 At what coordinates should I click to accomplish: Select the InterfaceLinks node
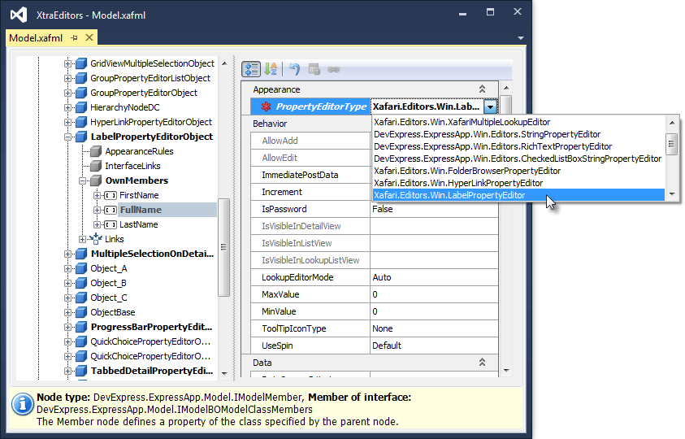pos(132,166)
